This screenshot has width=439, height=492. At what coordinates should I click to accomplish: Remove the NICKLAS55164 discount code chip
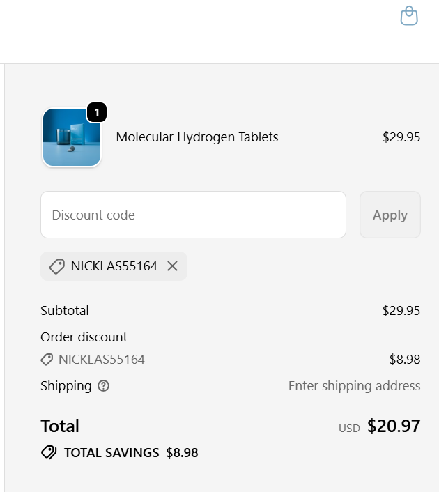(x=173, y=266)
